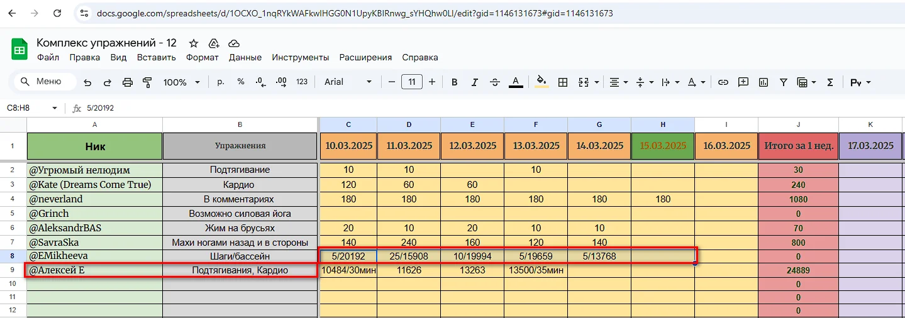
Task: Toggle italic formatting
Action: point(475,82)
